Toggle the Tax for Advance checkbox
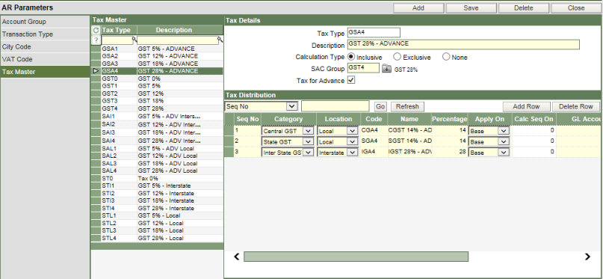603x279 pixels. [351, 81]
